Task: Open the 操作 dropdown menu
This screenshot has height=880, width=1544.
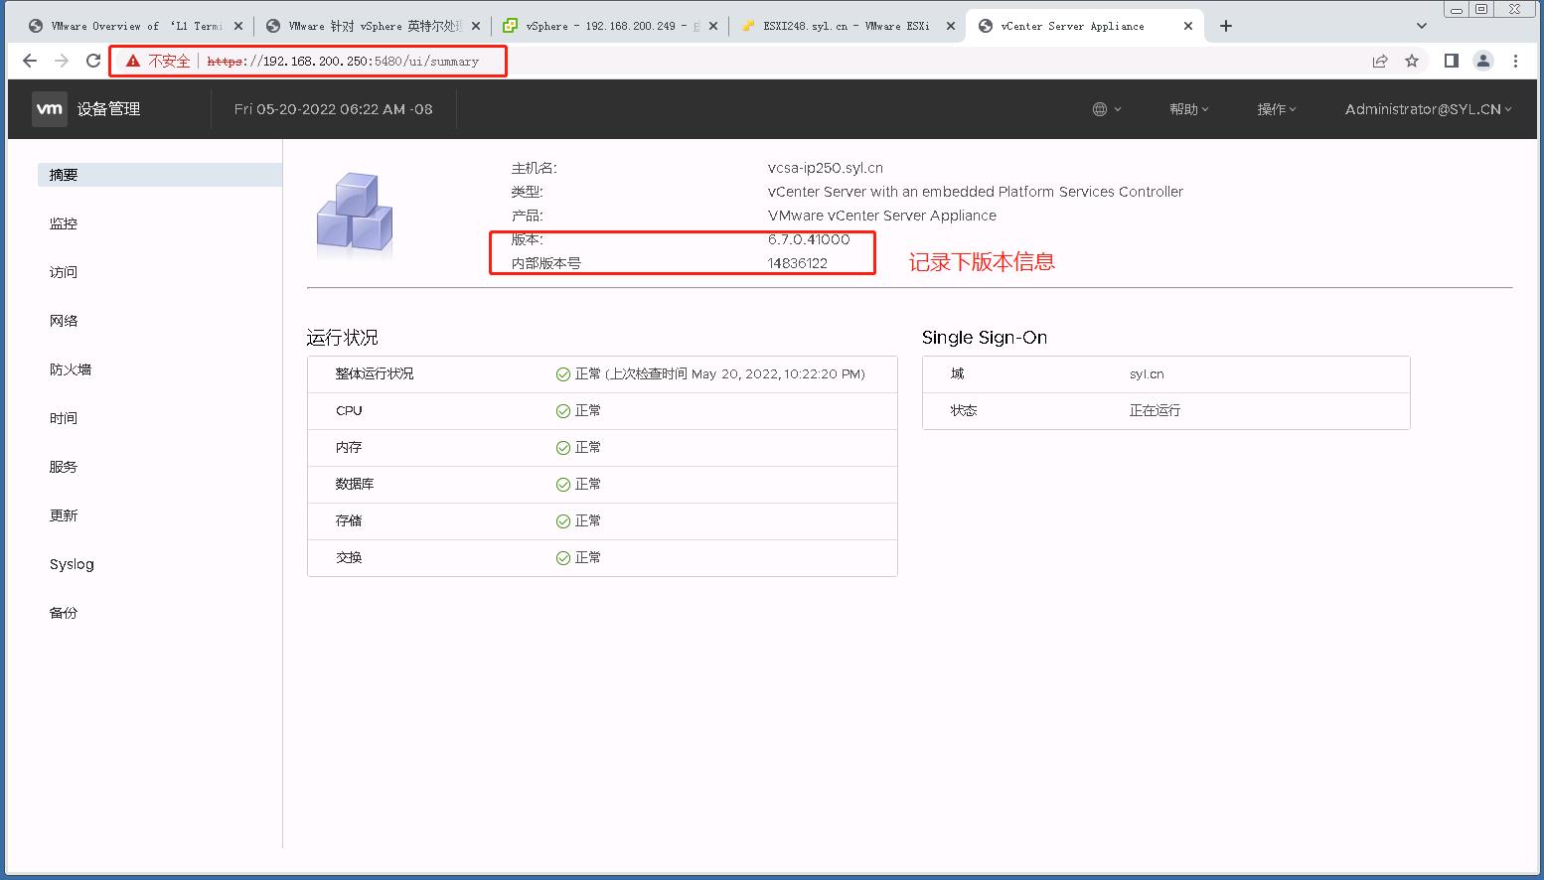Action: (1277, 109)
